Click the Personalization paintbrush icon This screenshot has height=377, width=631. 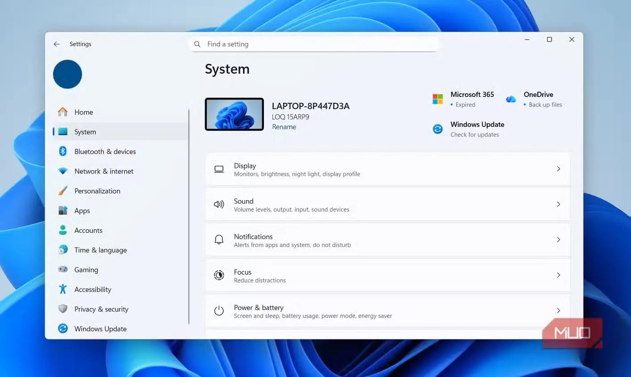[63, 191]
